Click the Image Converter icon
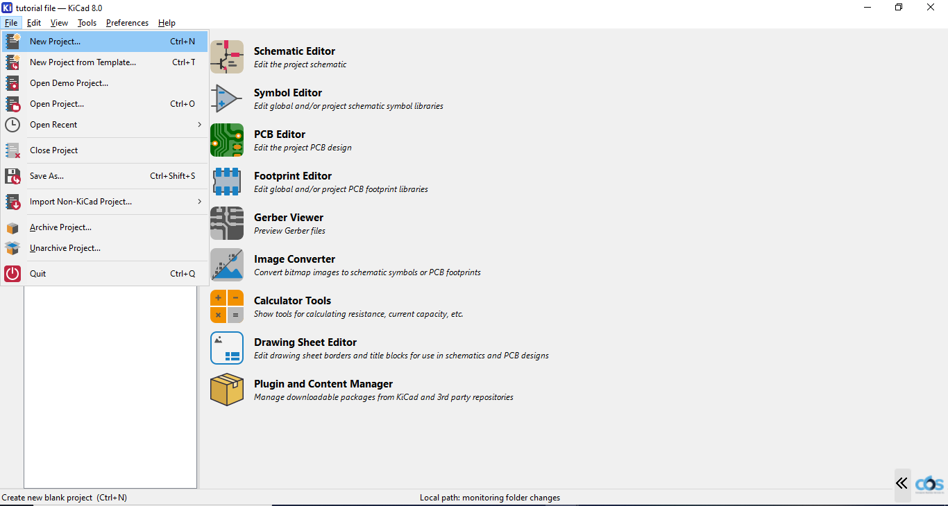Viewport: 948px width, 506px height. point(227,265)
